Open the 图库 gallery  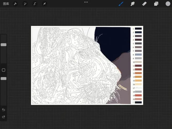pyautogui.click(x=6, y=4)
